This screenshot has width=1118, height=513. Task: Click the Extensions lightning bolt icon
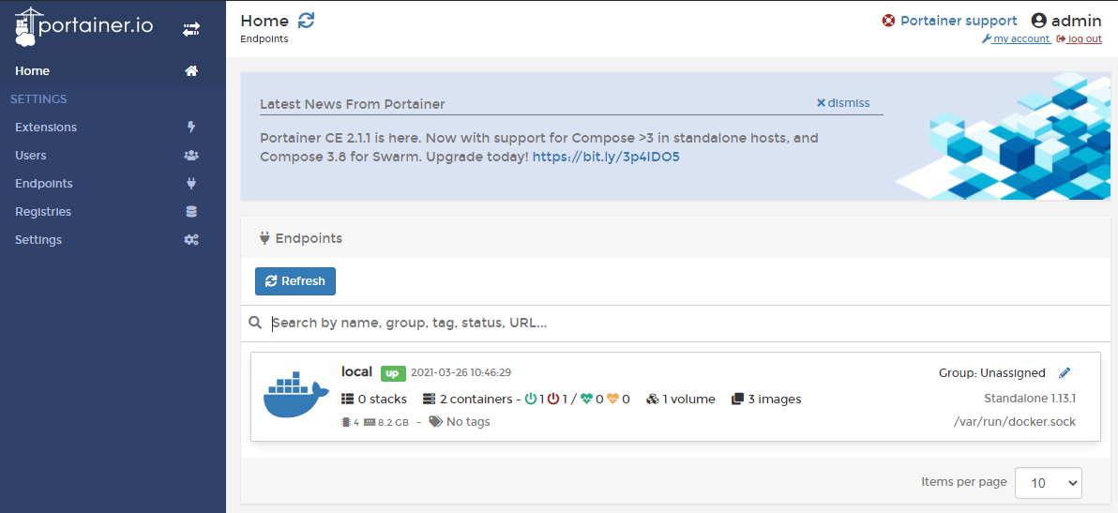191,127
